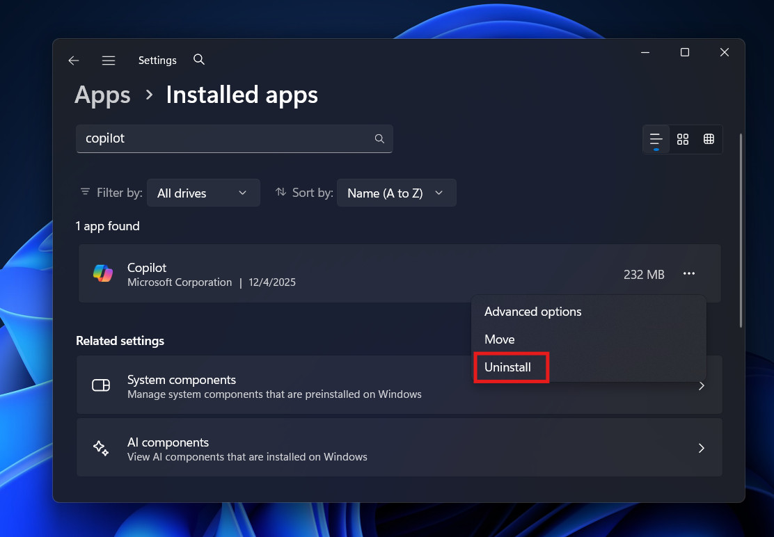
Task: Click the Copilot app icon
Action: [x=103, y=273]
